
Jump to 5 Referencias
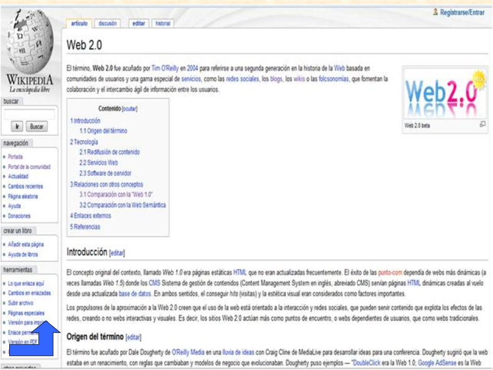pyautogui.click(x=85, y=227)
